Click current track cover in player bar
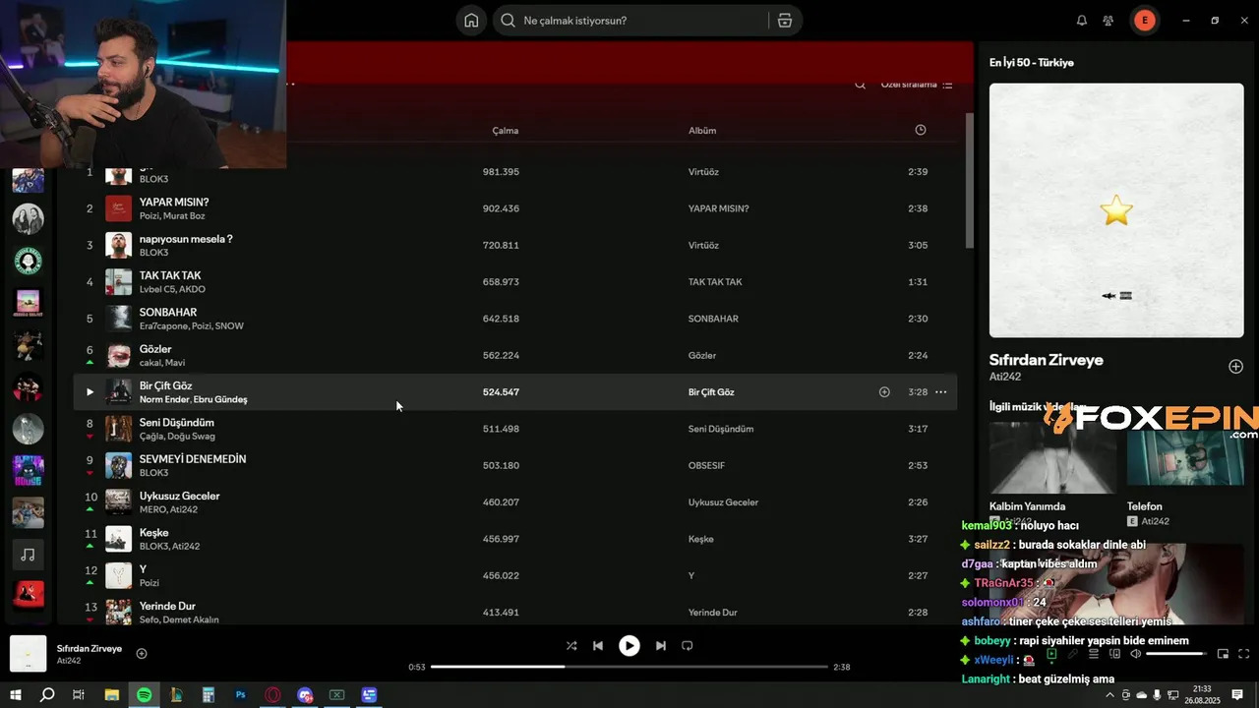 click(x=28, y=654)
